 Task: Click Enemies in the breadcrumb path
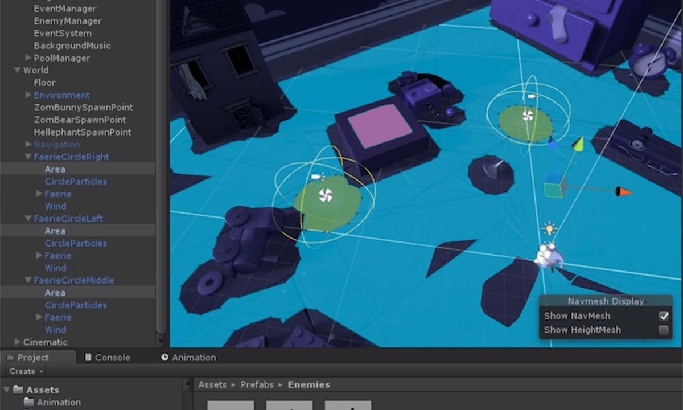[x=309, y=385]
